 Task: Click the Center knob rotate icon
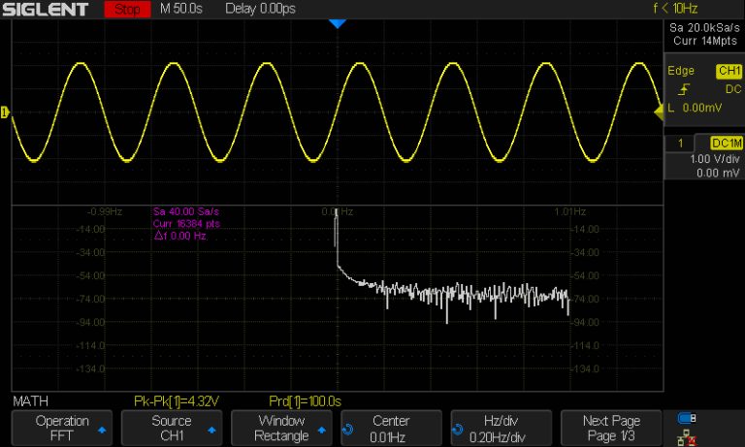click(x=347, y=429)
